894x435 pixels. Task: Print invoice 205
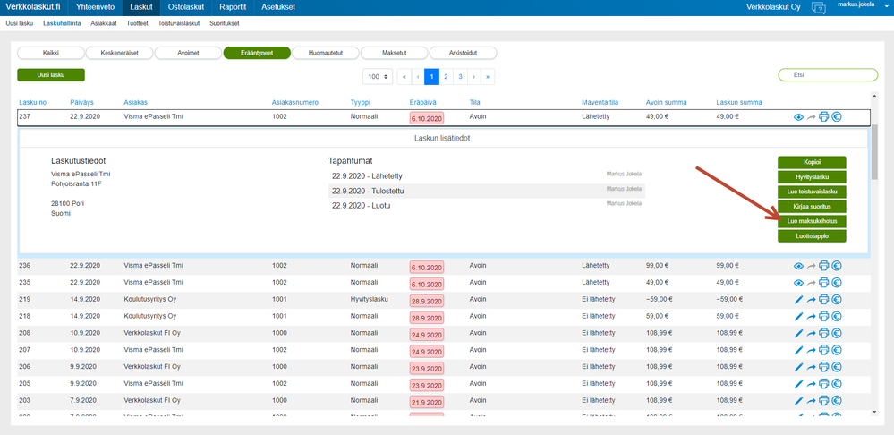(x=824, y=384)
